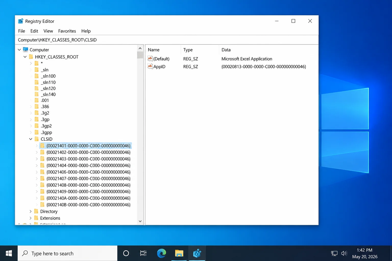
Task: Expand the .3gpp key
Action: point(31,133)
